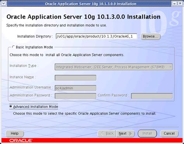
Task: Click the Installation Type dropdown arrow
Action: click(170, 67)
